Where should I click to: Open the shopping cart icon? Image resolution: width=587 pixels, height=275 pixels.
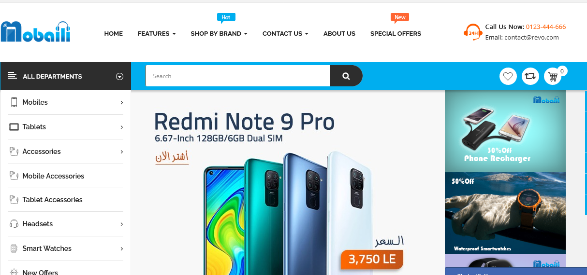click(553, 76)
